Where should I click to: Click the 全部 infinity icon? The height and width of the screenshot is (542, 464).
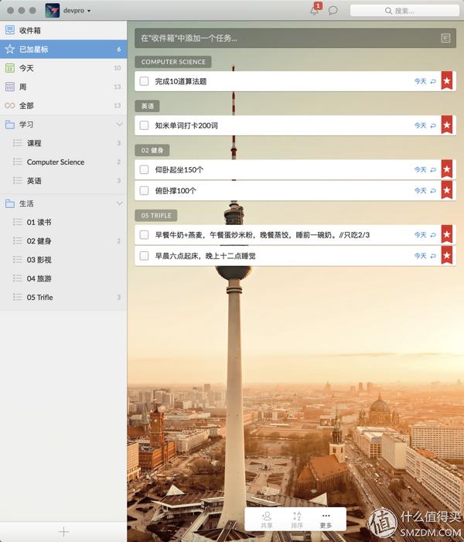pyautogui.click(x=10, y=105)
